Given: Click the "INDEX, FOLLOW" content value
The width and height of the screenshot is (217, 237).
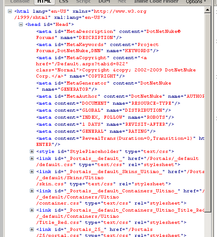Looking at the screenshot, I should pyautogui.click(x=102, y=117).
